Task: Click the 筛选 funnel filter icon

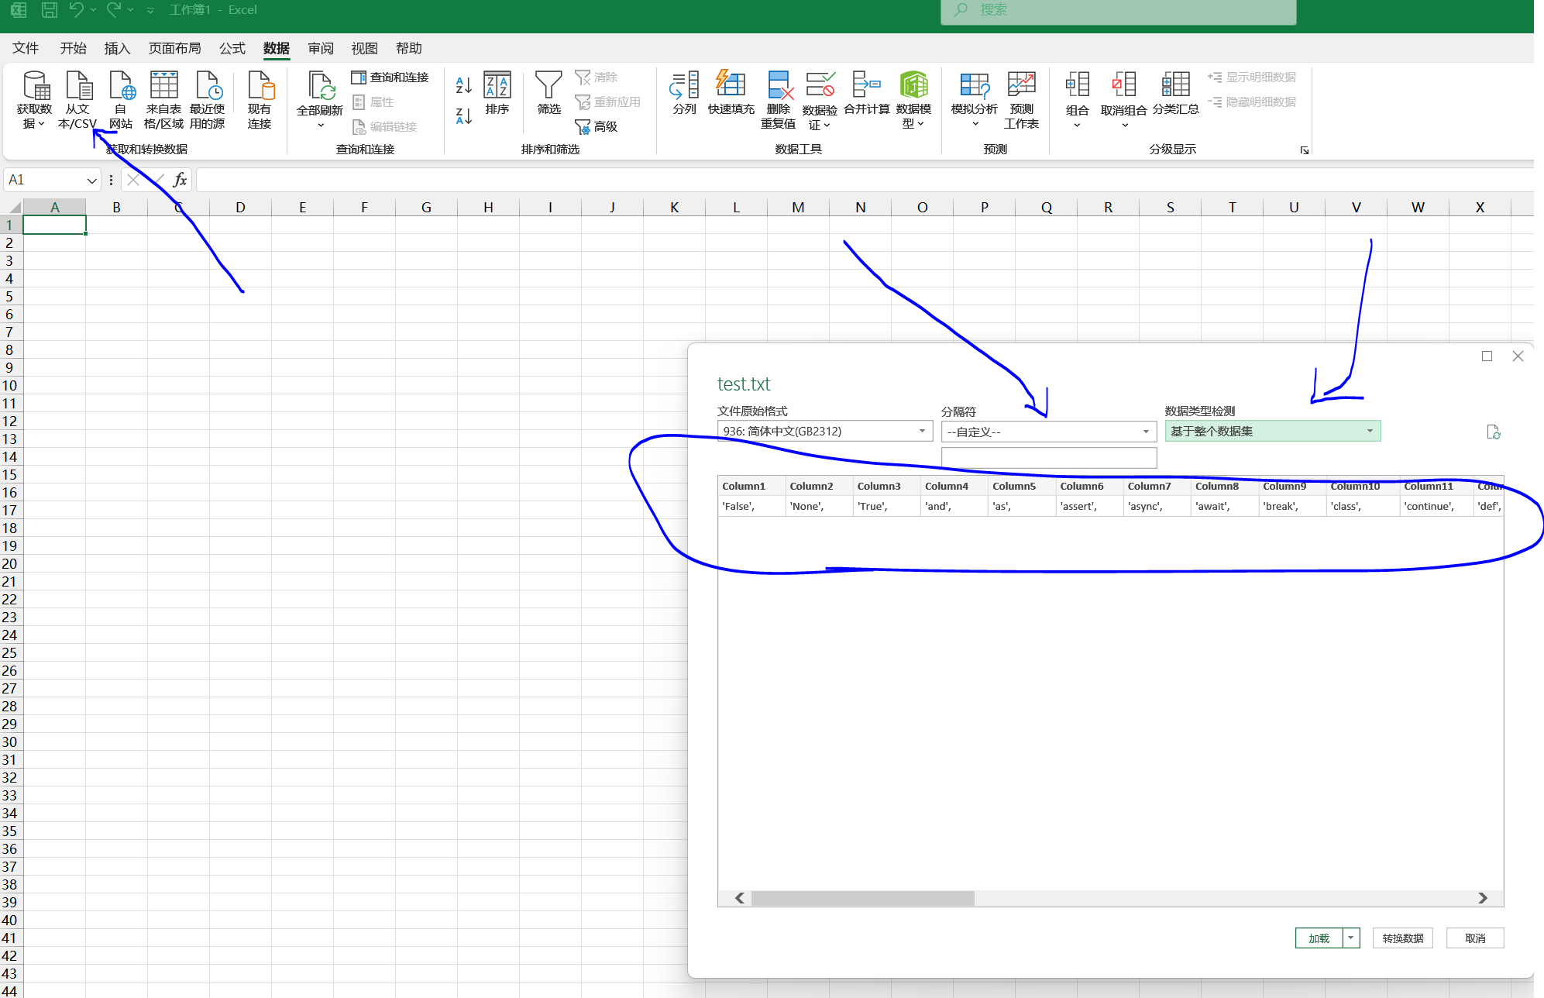Action: point(548,86)
